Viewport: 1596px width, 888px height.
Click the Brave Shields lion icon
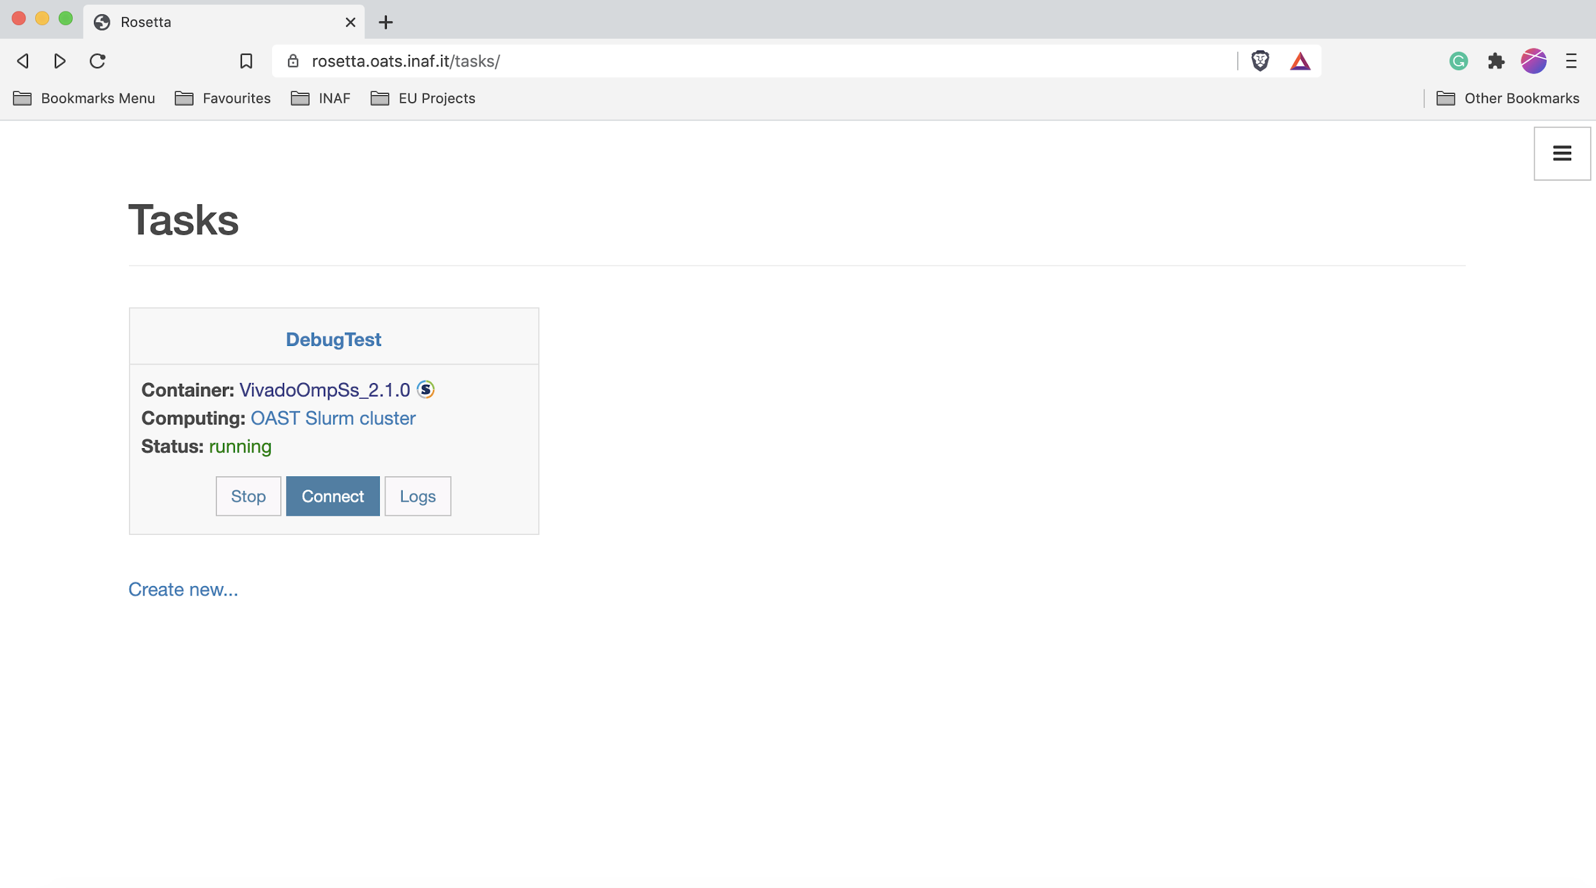pos(1260,61)
